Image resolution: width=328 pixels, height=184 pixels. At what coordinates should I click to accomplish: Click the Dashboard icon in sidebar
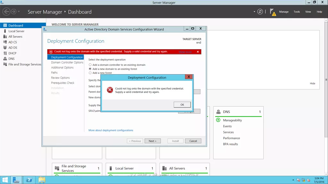tap(5, 26)
